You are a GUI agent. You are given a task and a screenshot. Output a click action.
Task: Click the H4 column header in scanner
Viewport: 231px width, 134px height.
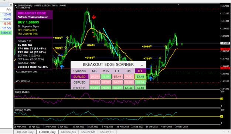point(129,71)
